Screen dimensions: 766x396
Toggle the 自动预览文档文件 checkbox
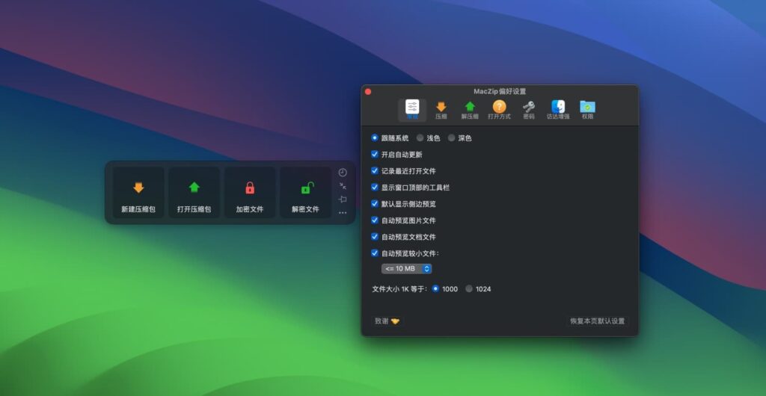pyautogui.click(x=375, y=237)
